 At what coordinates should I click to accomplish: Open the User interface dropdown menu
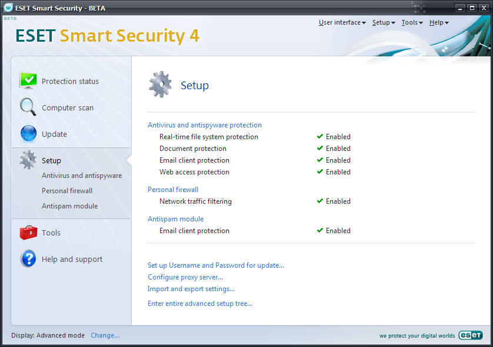coord(342,23)
